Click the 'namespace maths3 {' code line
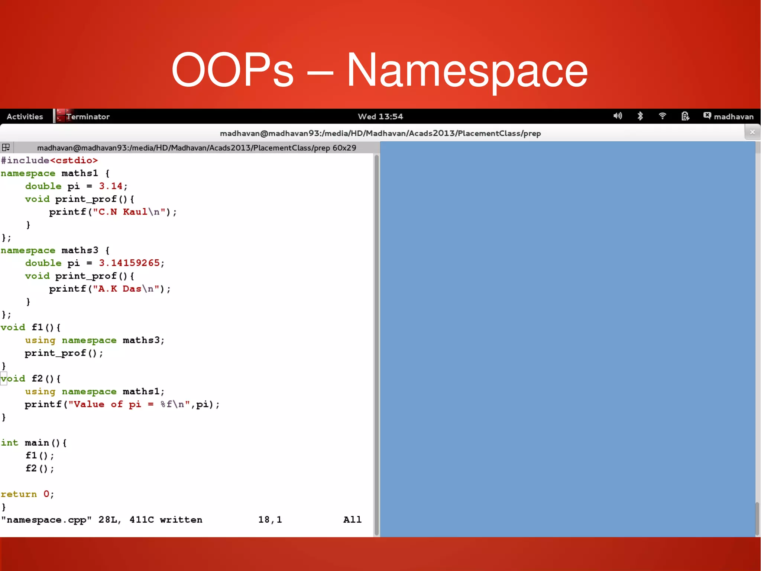 click(x=55, y=250)
